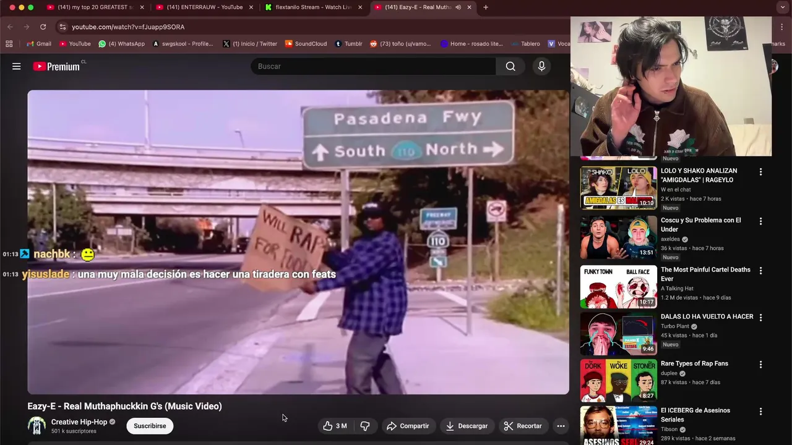Viewport: 792px width, 445px height.
Task: Click the URL address bar text
Action: point(128,27)
